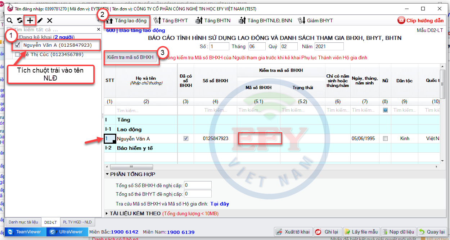Toggle the Nữ checkbox in Nguyễn Văn A row

385,139
